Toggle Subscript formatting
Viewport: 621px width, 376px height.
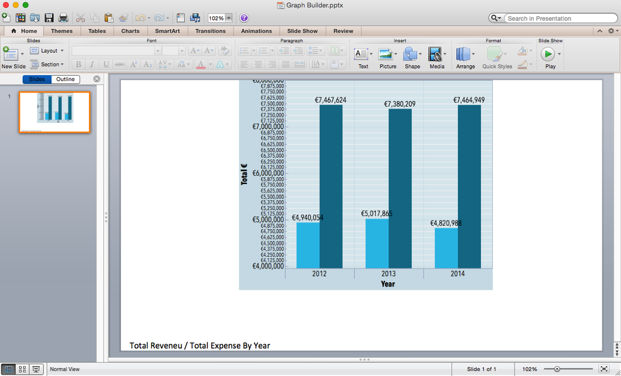pyautogui.click(x=147, y=65)
